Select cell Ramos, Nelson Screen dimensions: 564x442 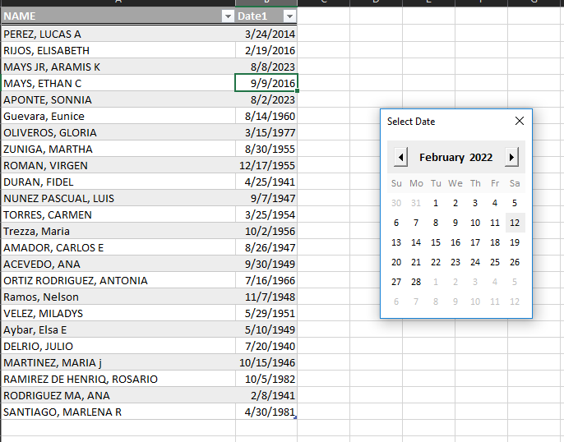pos(118,297)
